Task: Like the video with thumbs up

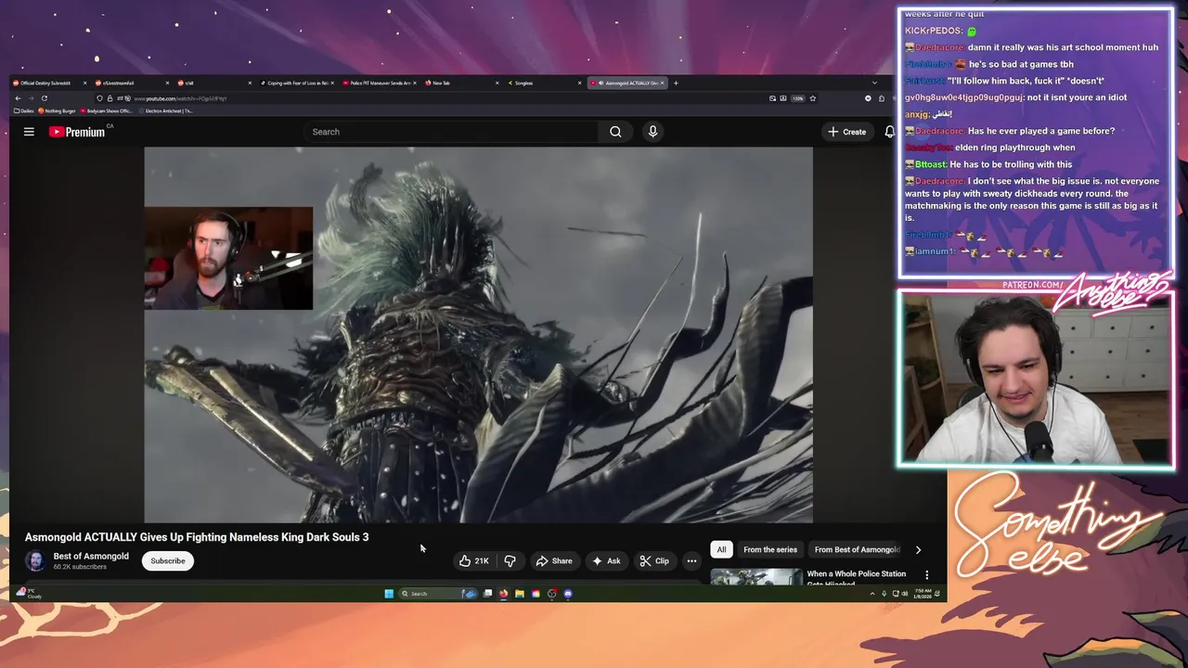Action: [474, 560]
